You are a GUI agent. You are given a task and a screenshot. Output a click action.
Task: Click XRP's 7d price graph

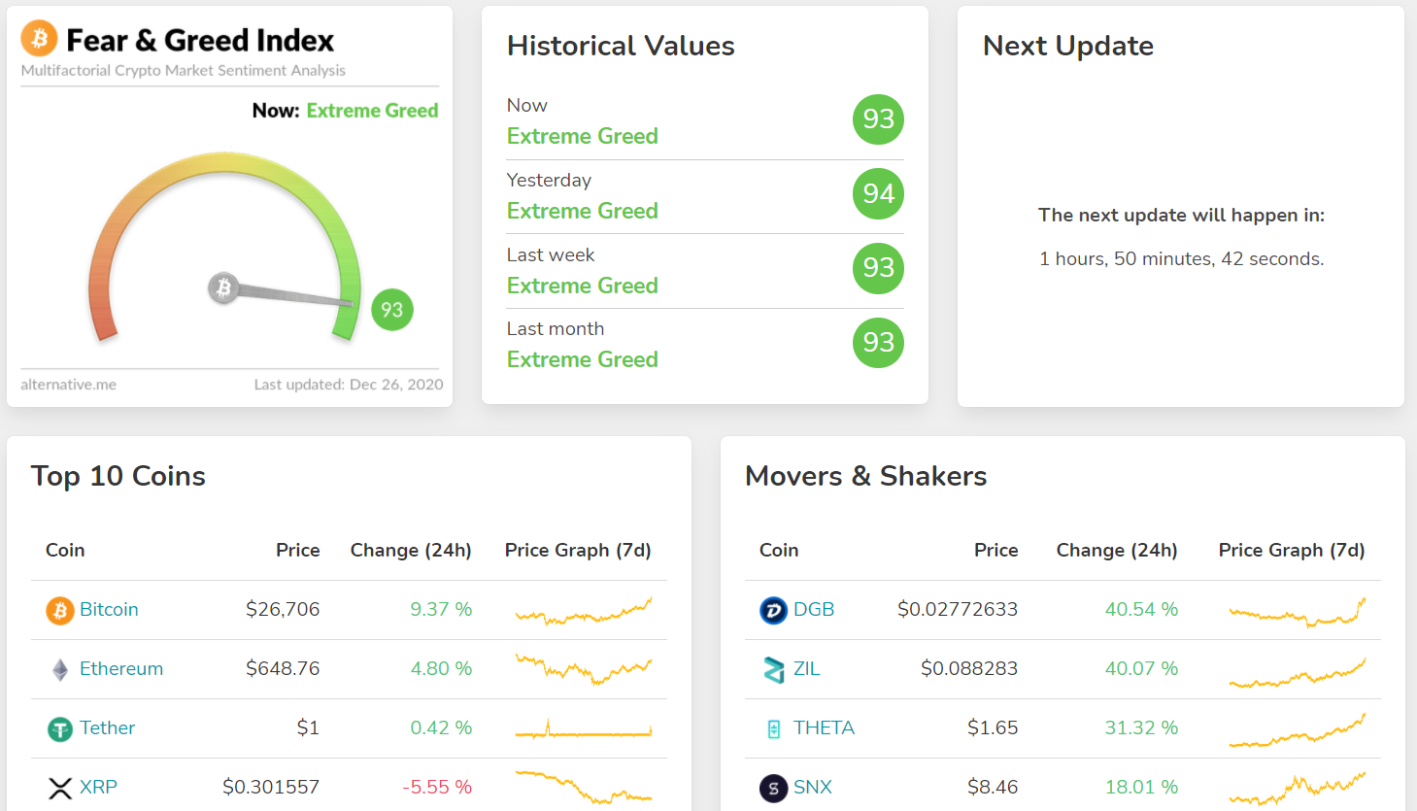(x=584, y=787)
